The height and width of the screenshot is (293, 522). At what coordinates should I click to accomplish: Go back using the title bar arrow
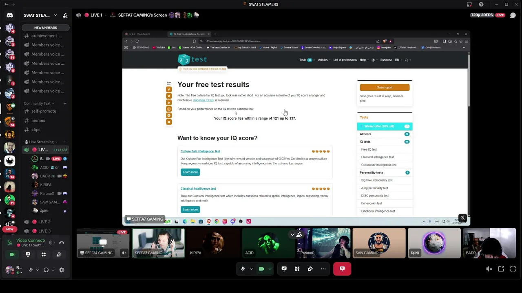6,4
